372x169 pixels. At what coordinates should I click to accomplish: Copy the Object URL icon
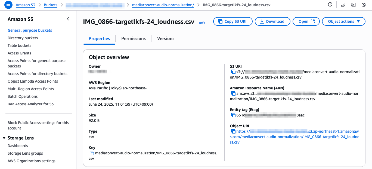click(233, 131)
